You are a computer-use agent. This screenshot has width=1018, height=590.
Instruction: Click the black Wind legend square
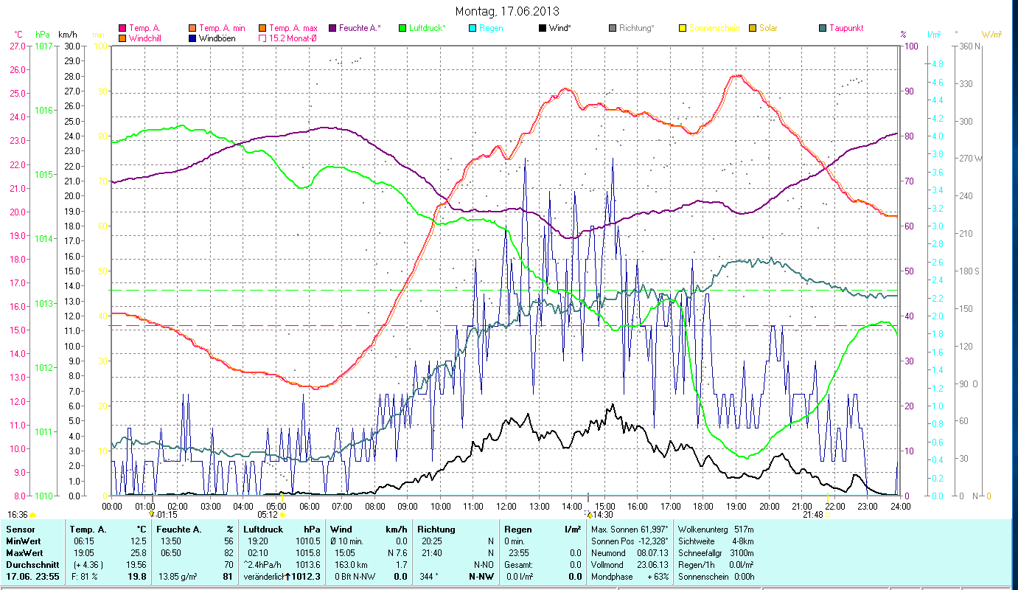pyautogui.click(x=543, y=28)
